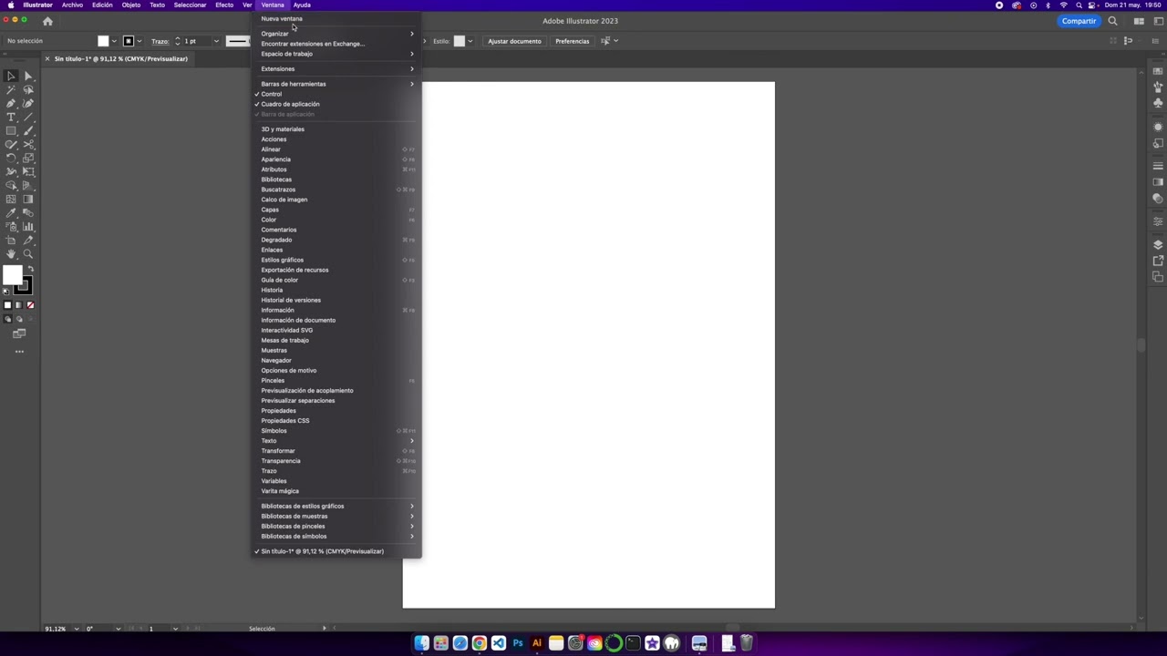The width and height of the screenshot is (1167, 656).
Task: Select the Paintbrush tool
Action: click(x=28, y=130)
